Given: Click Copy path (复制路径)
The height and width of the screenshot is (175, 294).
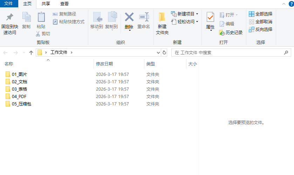Looking at the screenshot, I should click(x=64, y=14).
